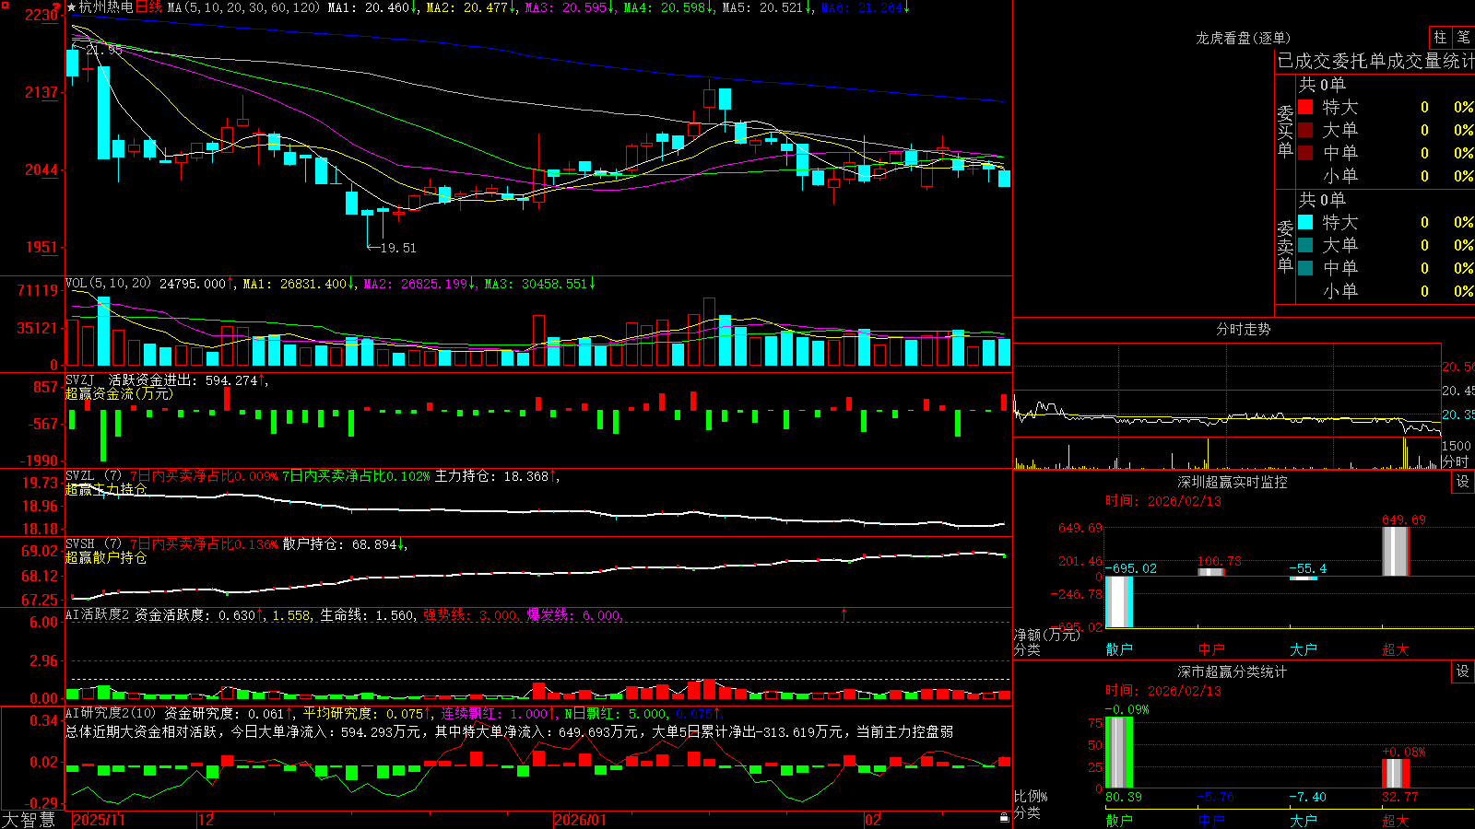Click the 超赢散户持仓 label

click(106, 557)
